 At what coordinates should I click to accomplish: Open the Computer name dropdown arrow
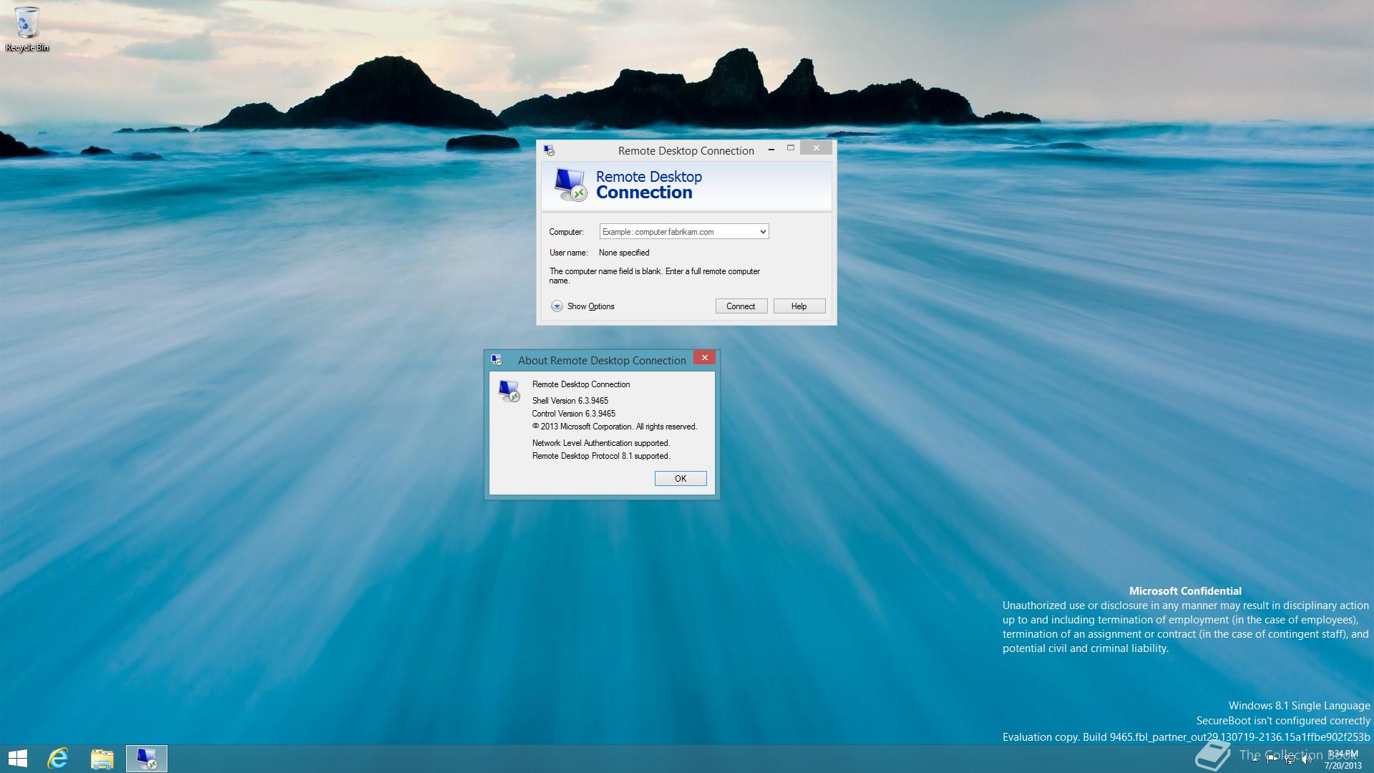tap(763, 232)
